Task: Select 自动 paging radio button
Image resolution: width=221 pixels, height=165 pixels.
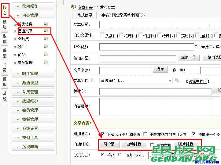Action: (x=120, y=155)
